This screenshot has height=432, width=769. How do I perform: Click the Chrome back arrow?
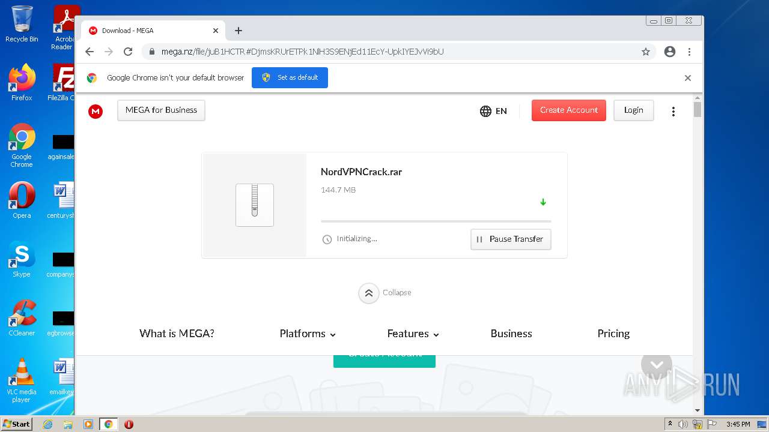point(90,52)
